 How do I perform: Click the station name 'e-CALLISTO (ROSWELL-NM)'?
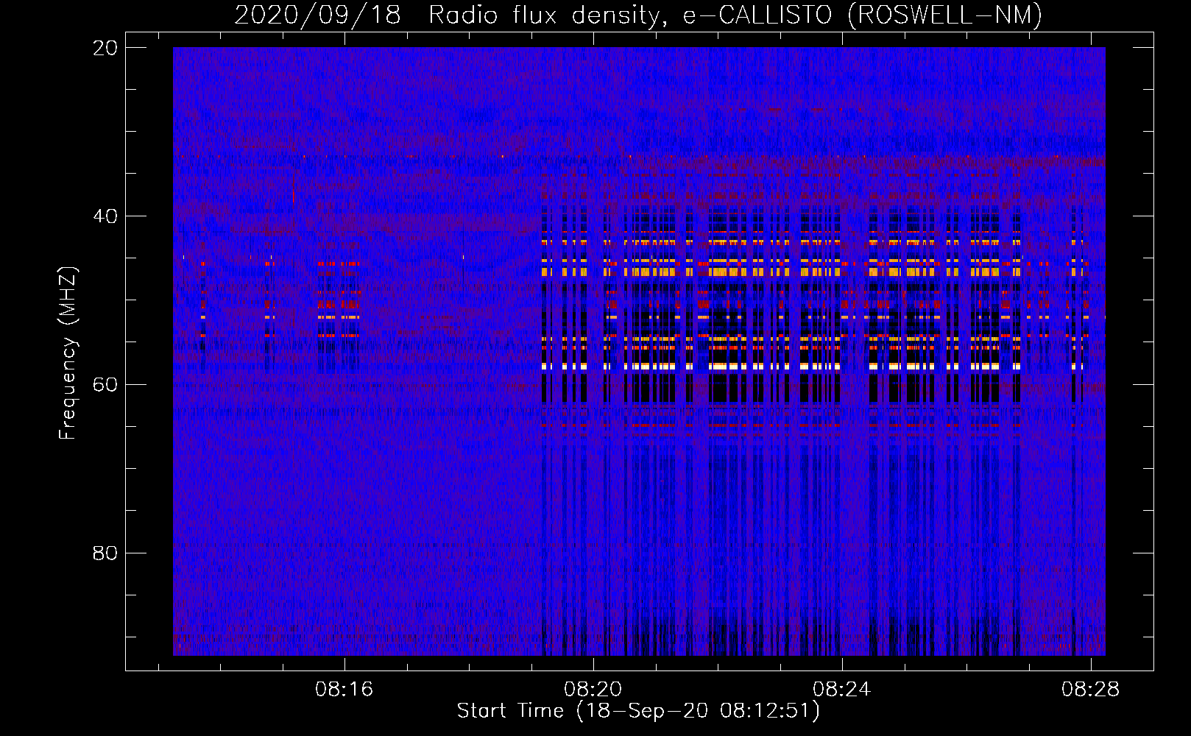(x=863, y=15)
